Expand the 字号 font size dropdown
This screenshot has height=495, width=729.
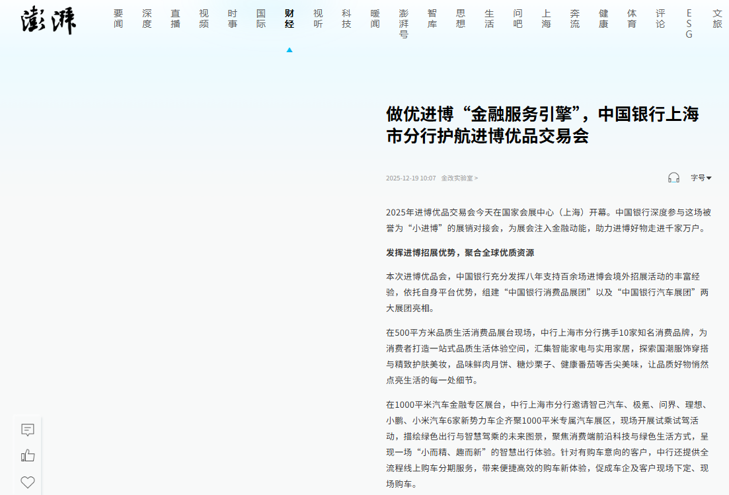click(x=701, y=178)
